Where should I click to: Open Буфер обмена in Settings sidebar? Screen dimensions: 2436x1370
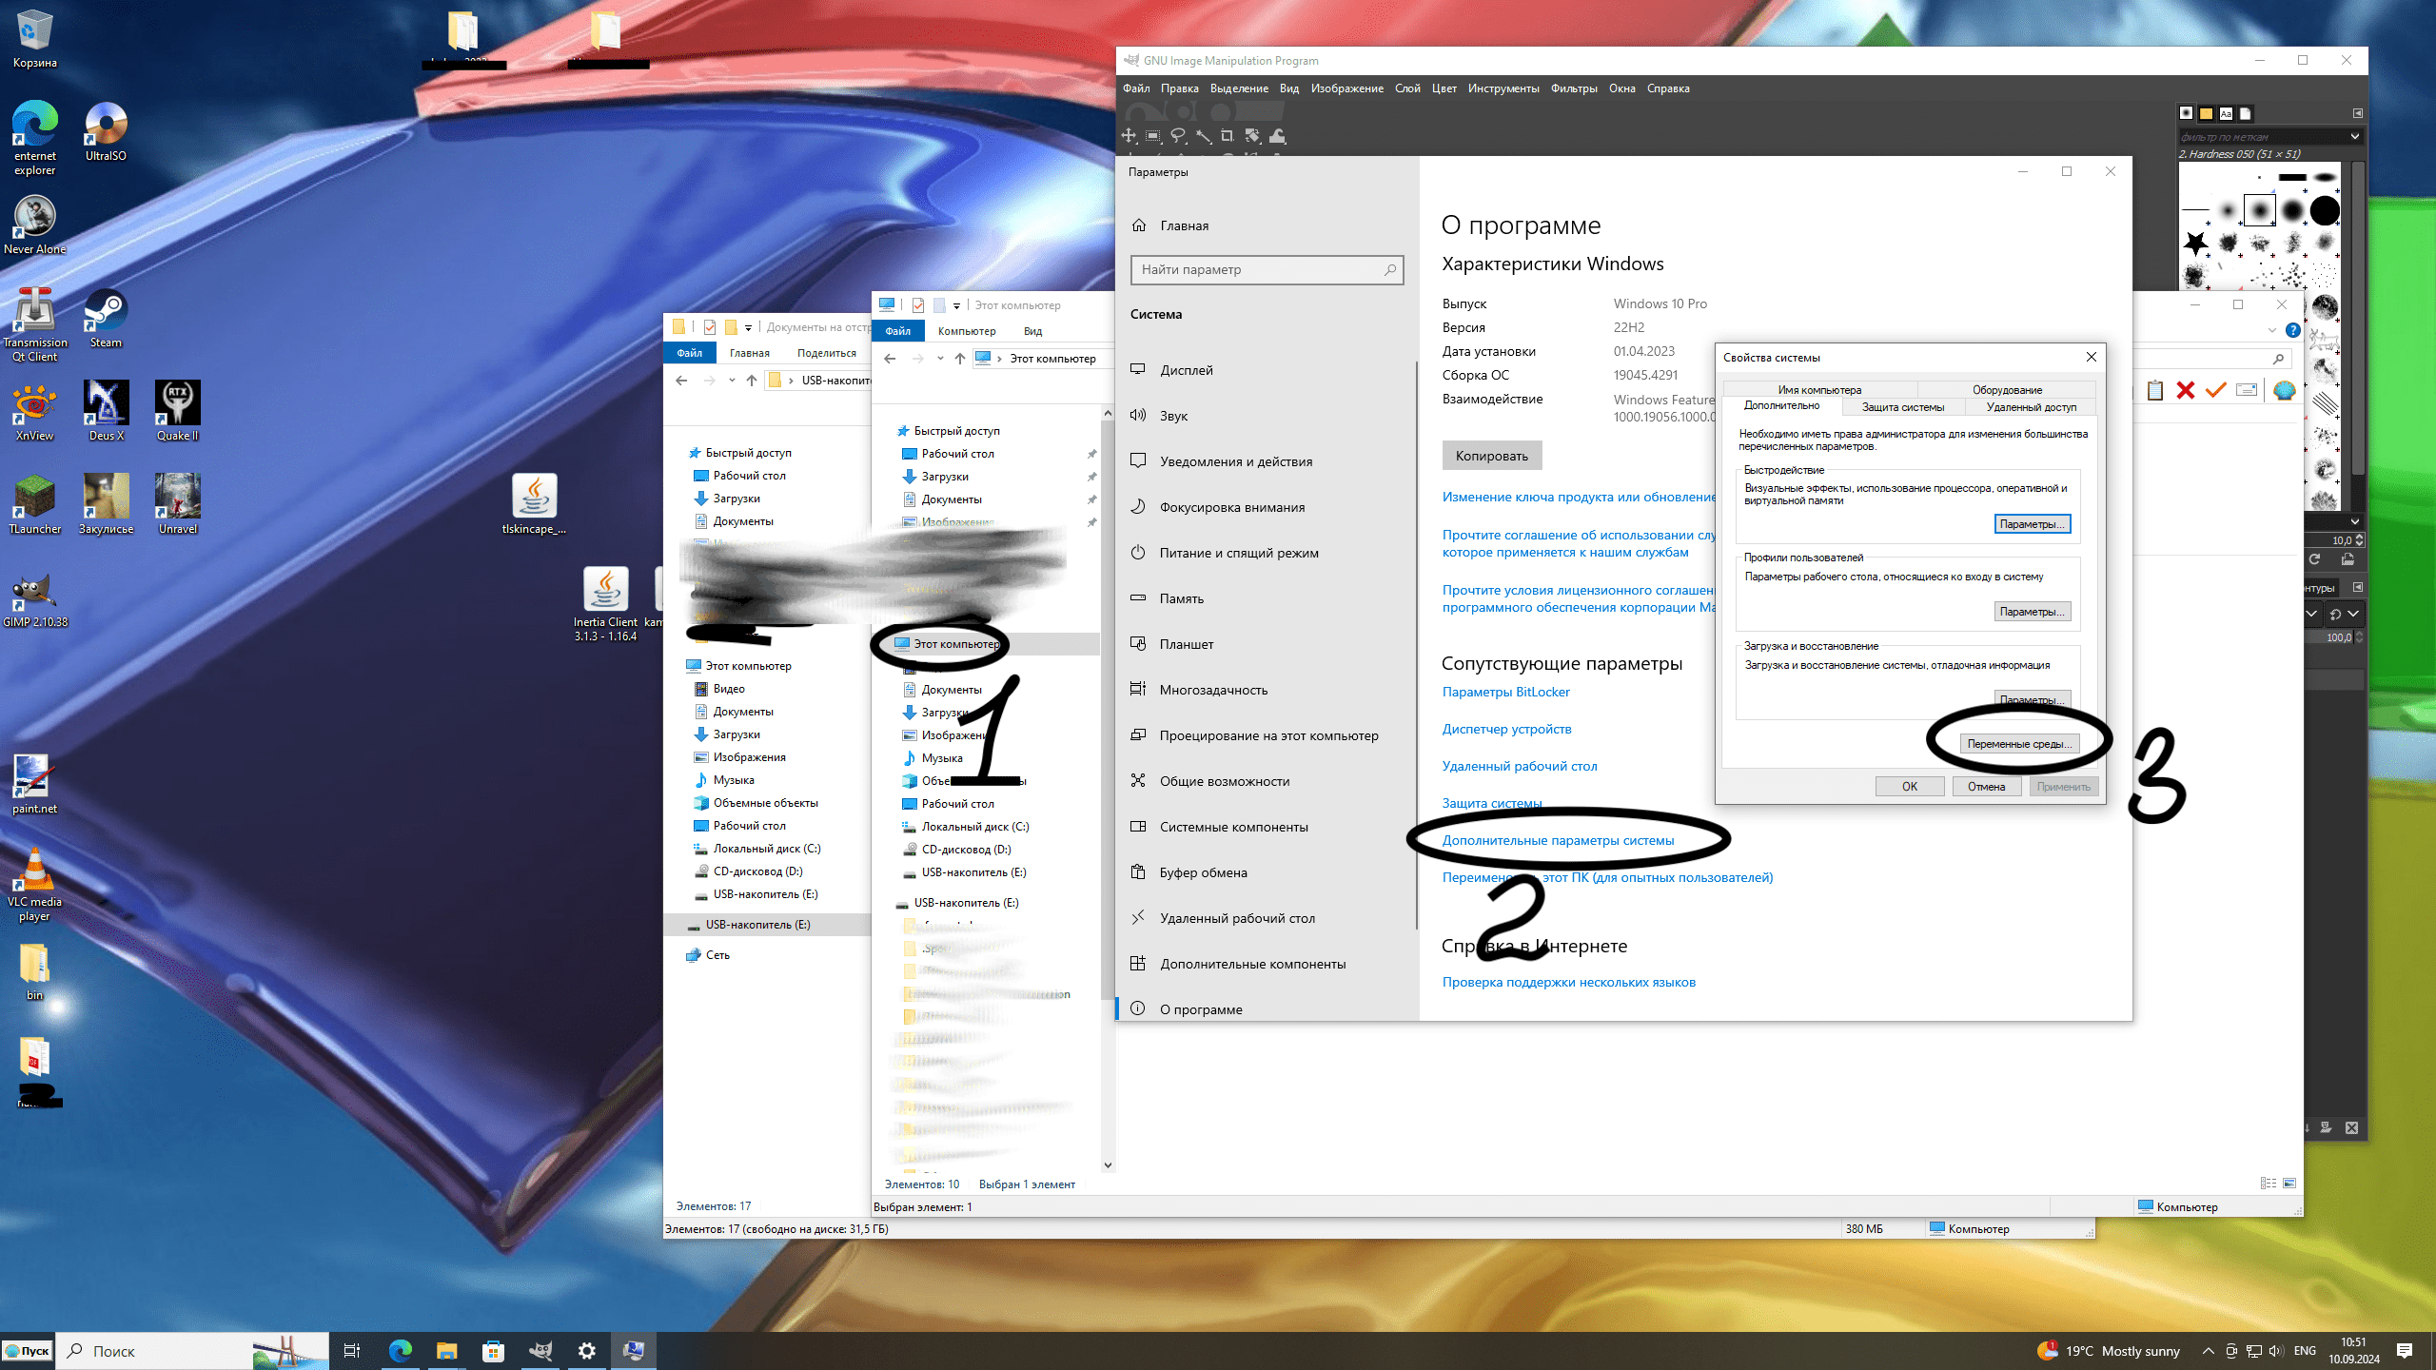tap(1267, 872)
